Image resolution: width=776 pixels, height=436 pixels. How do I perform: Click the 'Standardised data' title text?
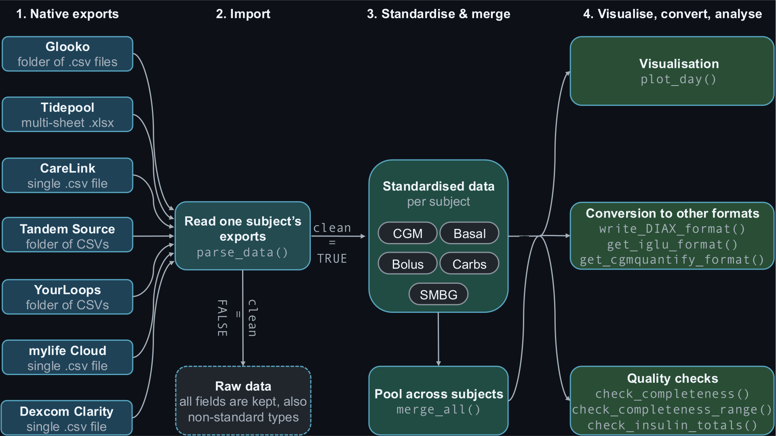[439, 187]
